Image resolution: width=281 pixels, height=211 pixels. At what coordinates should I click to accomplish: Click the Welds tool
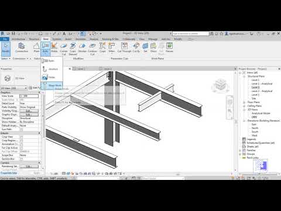pyautogui.click(x=54, y=47)
